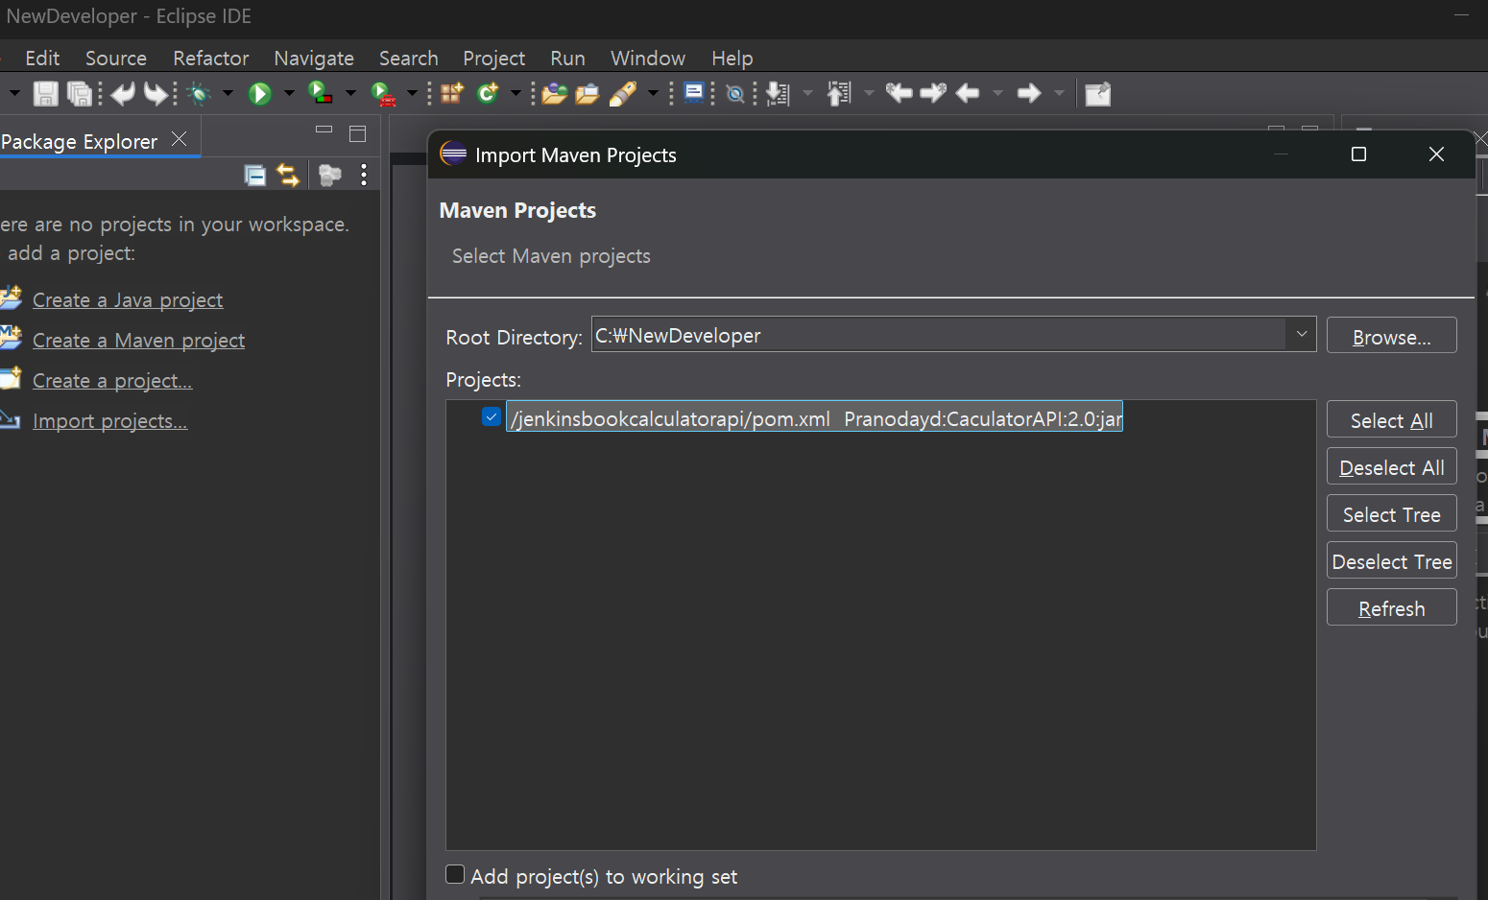Open the Refactor menu

coord(211,59)
